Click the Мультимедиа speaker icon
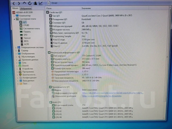The height and width of the screenshot is (129, 172). 19,57
